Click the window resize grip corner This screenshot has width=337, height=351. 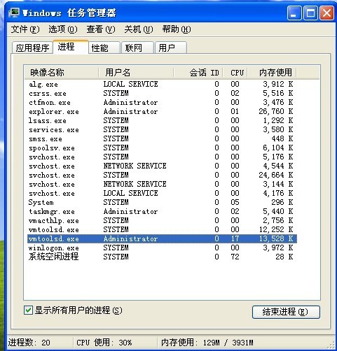331,345
